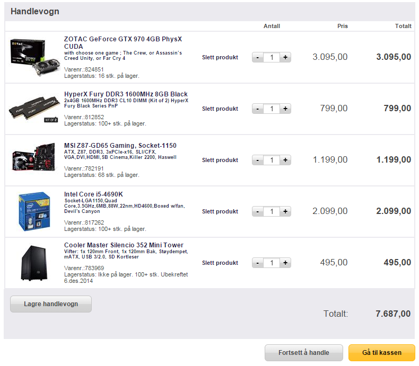Open MSI Z87-GD65 motherboard thumbnail
The width and height of the screenshot is (419, 366).
[x=34, y=157]
